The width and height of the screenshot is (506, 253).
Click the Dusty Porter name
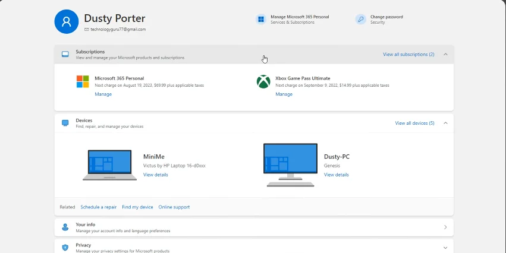click(x=115, y=18)
